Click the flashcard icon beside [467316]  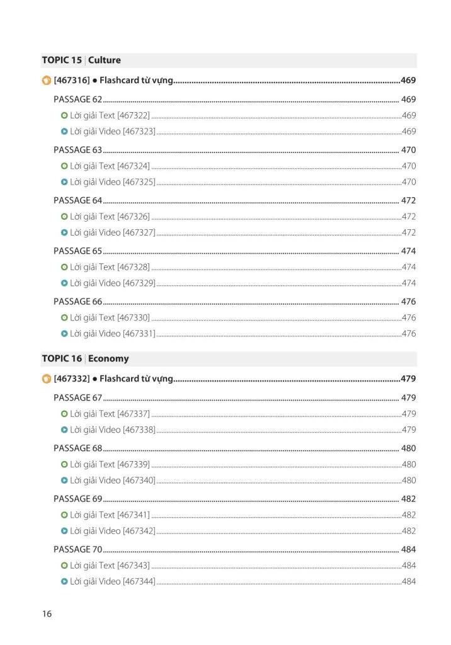pyautogui.click(x=47, y=81)
